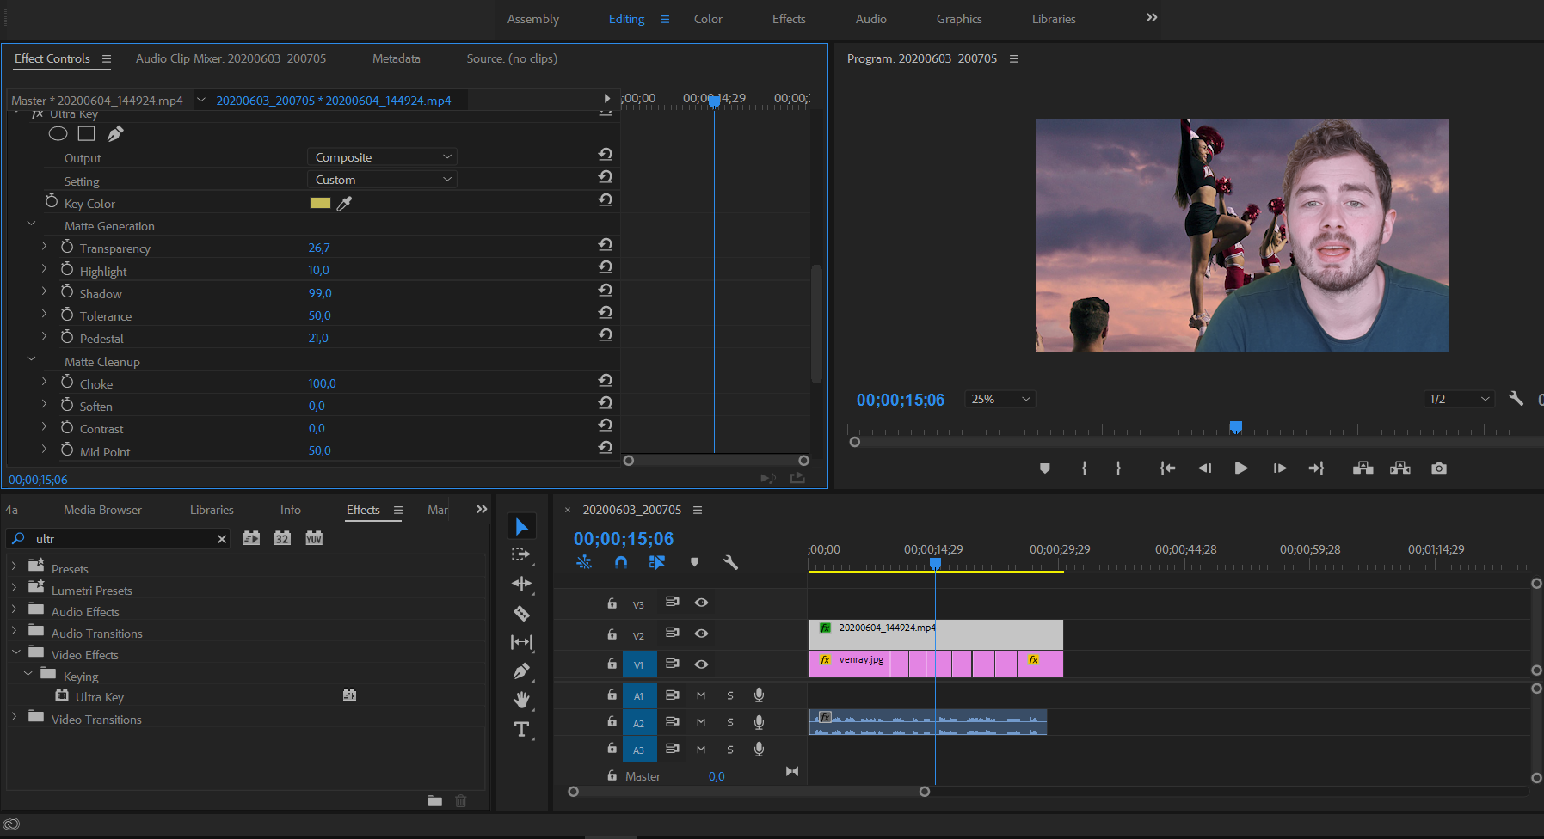The image size is (1544, 839).
Task: Expand the Lumetri Presets folder
Action: 14,588
